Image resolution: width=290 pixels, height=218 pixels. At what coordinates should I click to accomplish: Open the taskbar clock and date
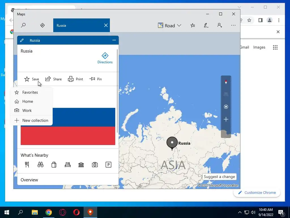coord(266,212)
